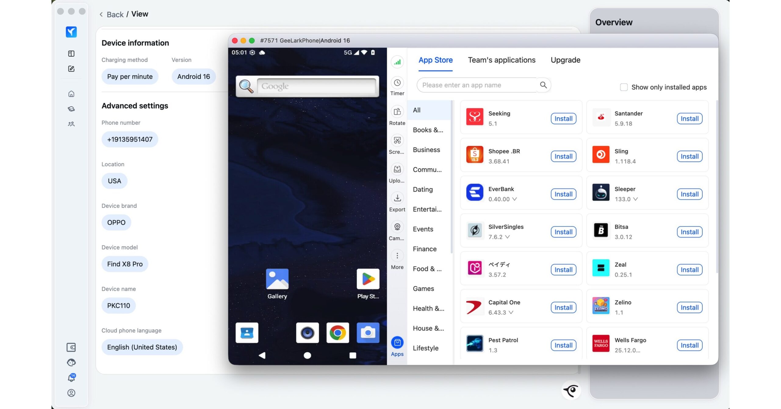Image resolution: width=781 pixels, height=409 pixels.
Task: Click the GeeLark logo in left sidebar
Action: click(71, 32)
